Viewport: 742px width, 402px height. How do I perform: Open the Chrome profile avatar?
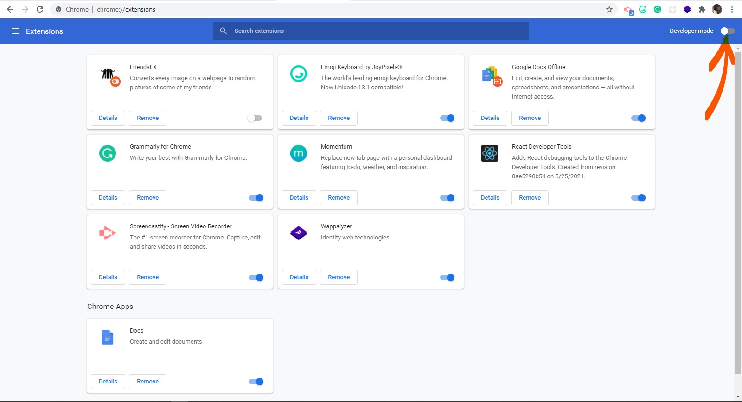pos(717,9)
